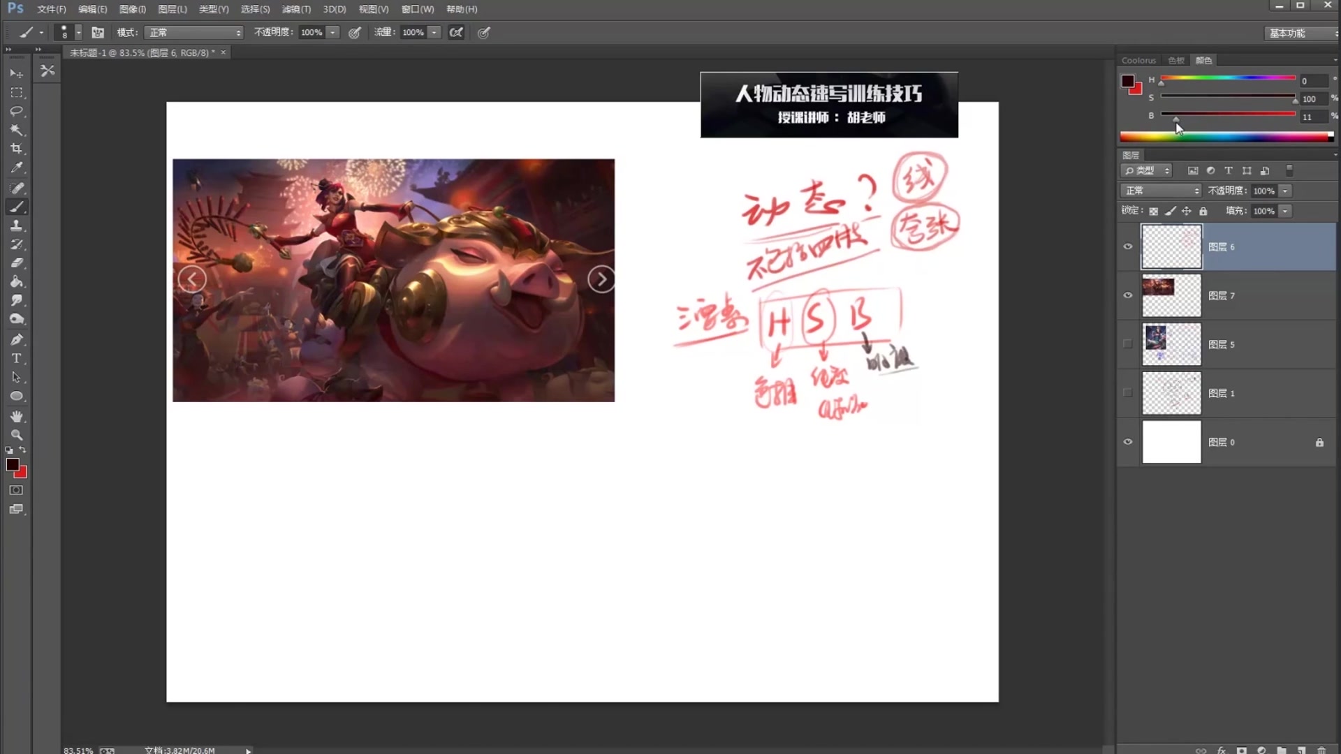This screenshot has width=1341, height=754.
Task: Switch to the 色板 tab
Action: 1175,61
